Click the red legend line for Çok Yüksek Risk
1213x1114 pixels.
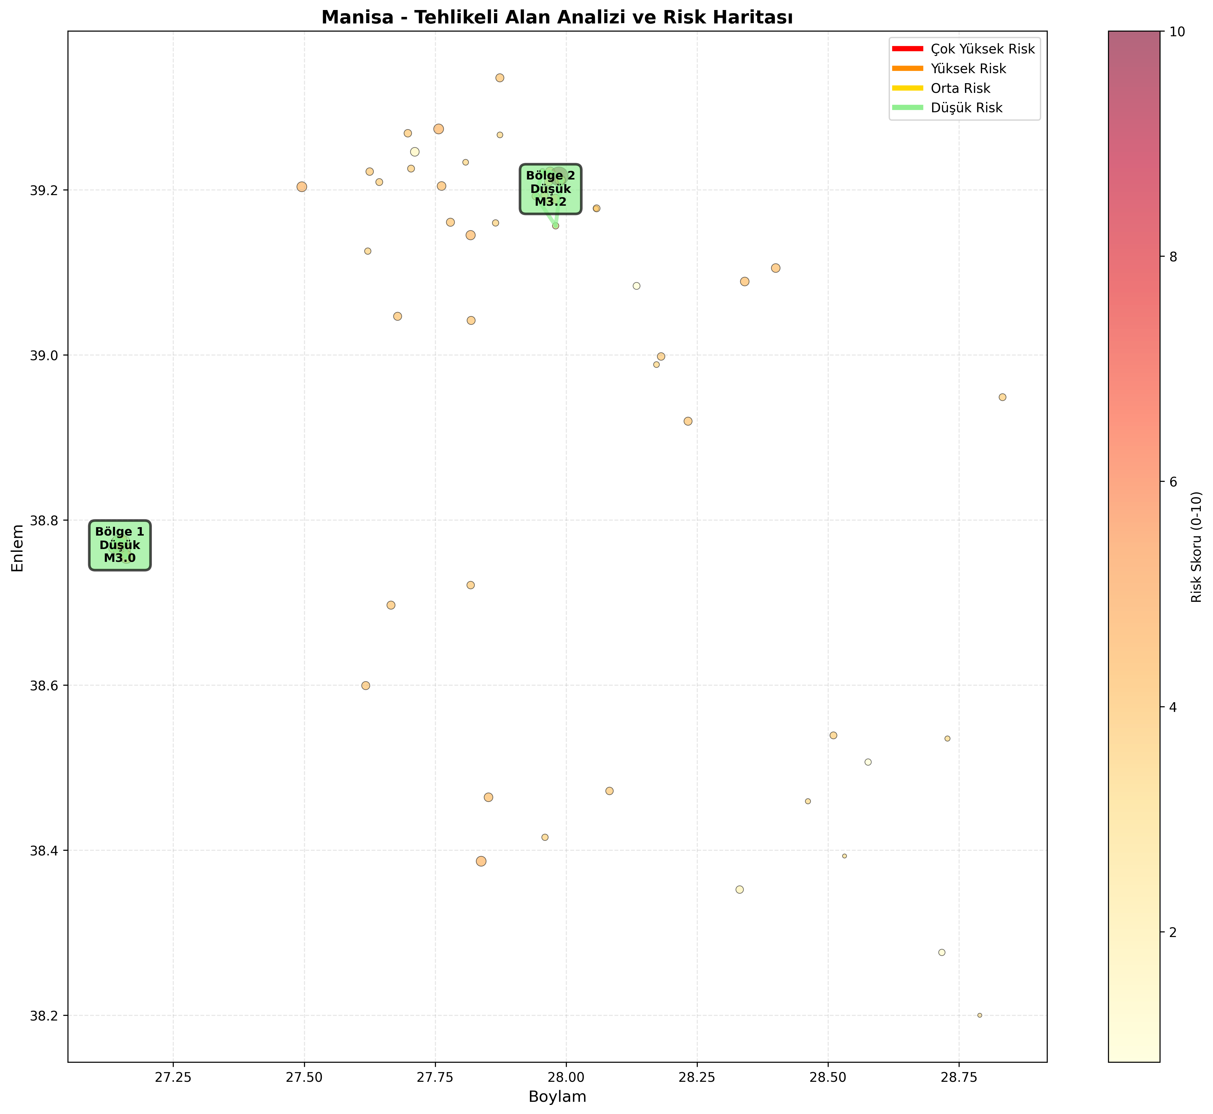[x=907, y=48]
